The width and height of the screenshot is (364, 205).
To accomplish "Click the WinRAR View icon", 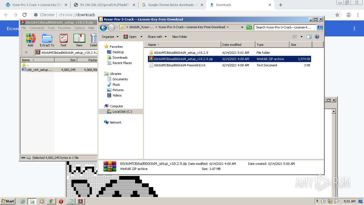I will [x=79, y=40].
